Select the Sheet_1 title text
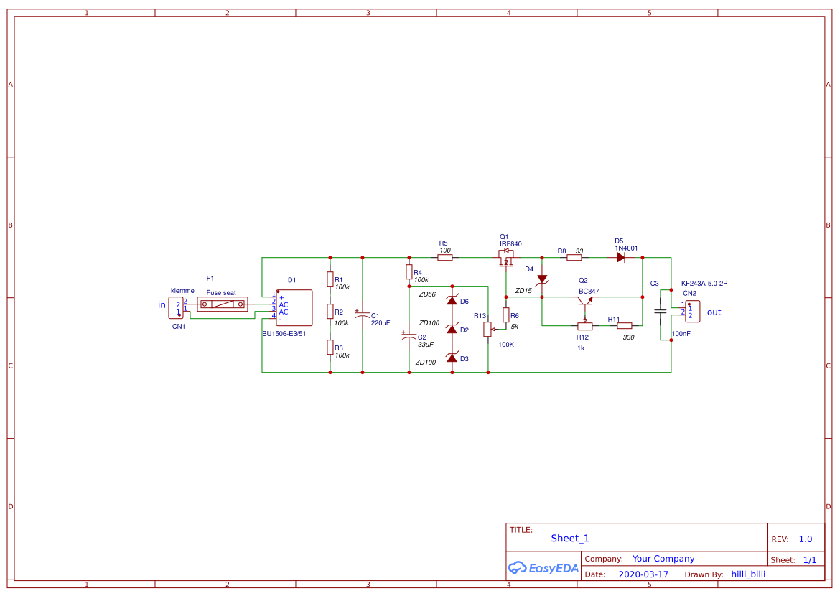The image size is (840, 596). click(x=570, y=539)
